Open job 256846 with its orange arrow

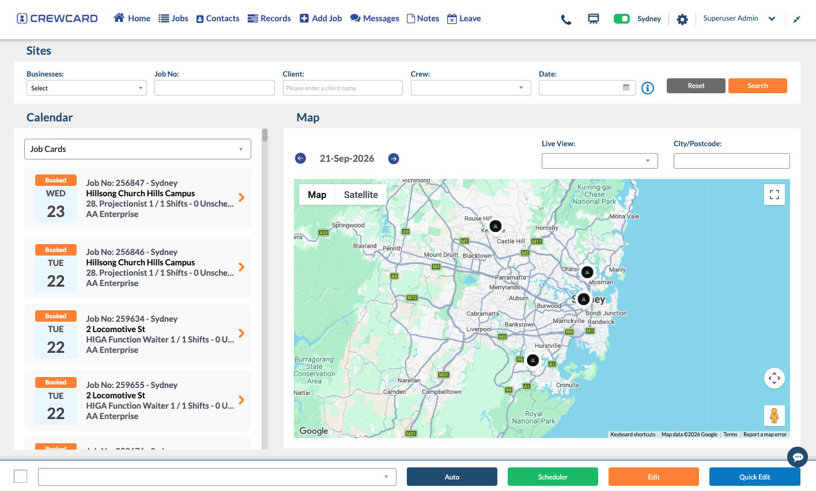coord(241,267)
